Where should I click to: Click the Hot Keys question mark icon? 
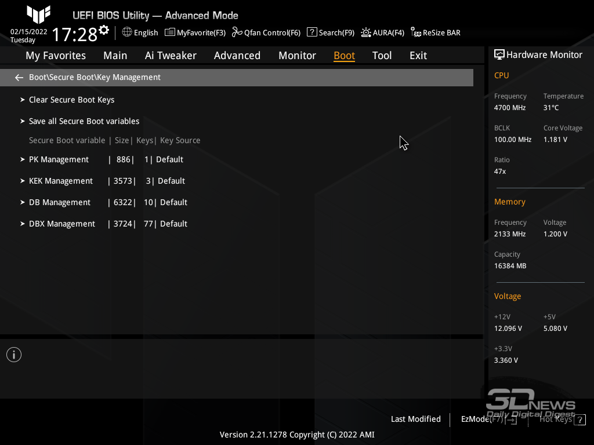pos(579,420)
